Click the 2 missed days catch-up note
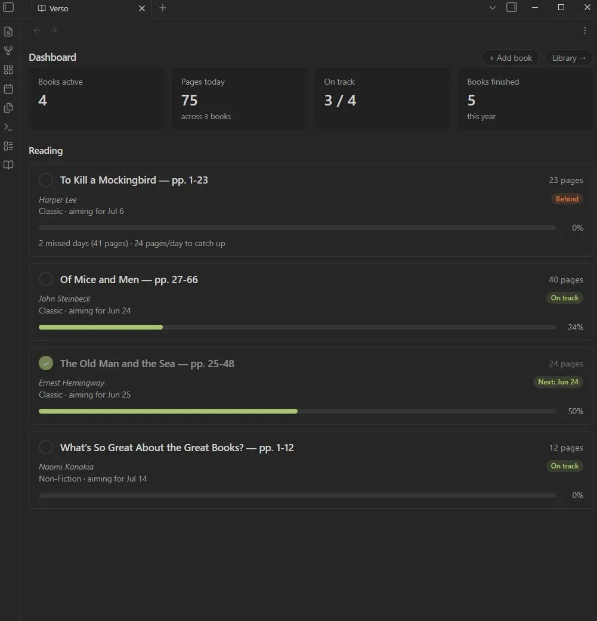Image resolution: width=597 pixels, height=621 pixels. pyautogui.click(x=132, y=243)
